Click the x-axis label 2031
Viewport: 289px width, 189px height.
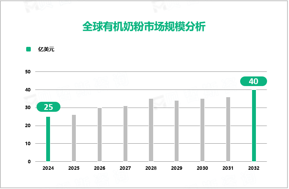click(228, 168)
